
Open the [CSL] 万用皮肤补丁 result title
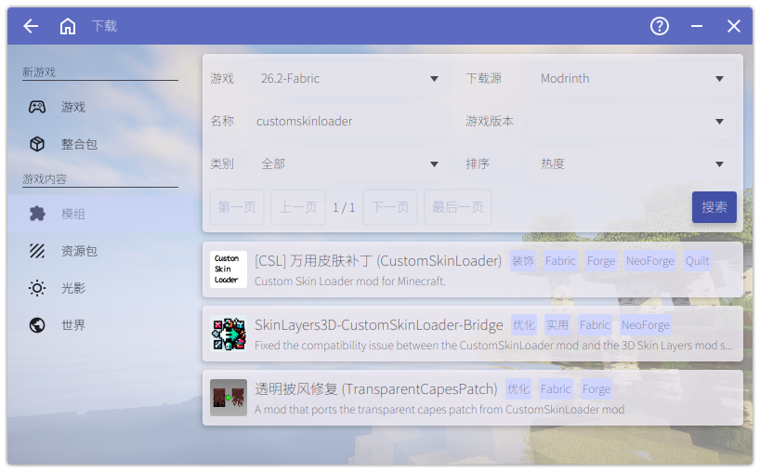[378, 261]
